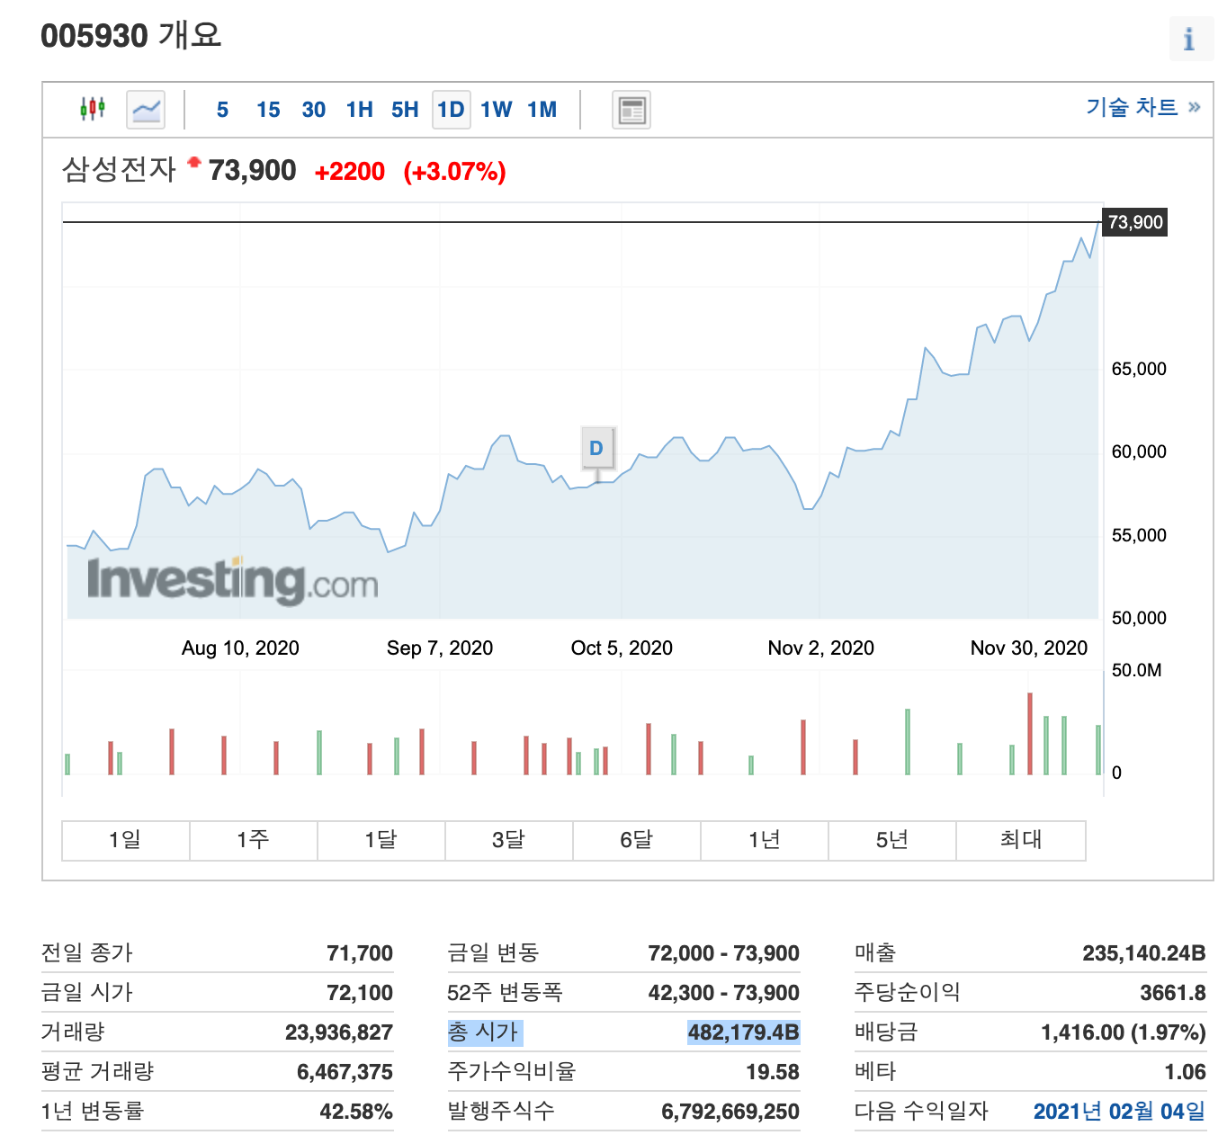Select the 1M interval
This screenshot has height=1144, width=1227.
click(542, 110)
